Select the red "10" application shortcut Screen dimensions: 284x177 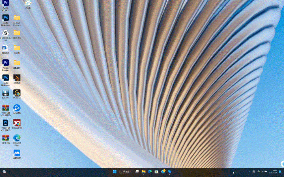click(x=17, y=123)
